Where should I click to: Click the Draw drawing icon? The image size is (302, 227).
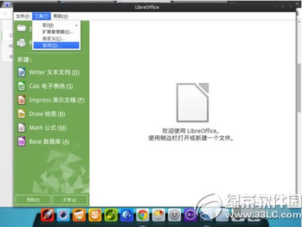[22, 114]
